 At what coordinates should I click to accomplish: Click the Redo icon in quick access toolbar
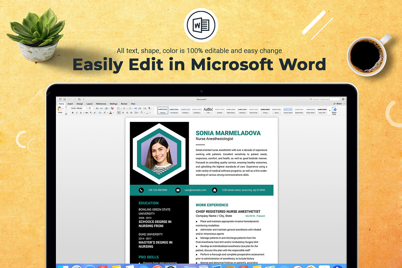pyautogui.click(x=75, y=99)
